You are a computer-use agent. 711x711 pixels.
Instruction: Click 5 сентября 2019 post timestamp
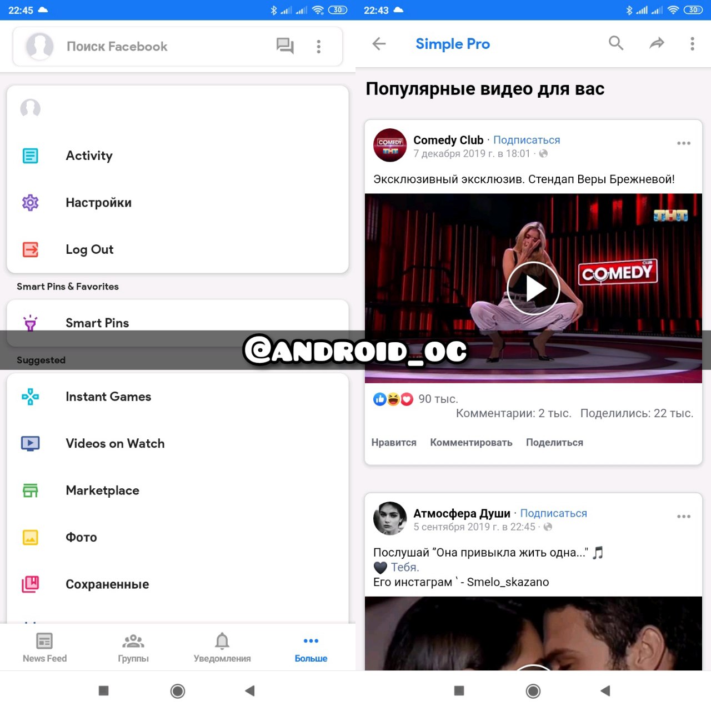(474, 527)
